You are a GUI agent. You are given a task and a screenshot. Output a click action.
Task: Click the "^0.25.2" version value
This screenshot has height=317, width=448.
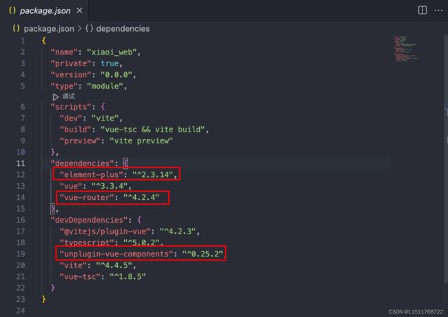tap(203, 254)
